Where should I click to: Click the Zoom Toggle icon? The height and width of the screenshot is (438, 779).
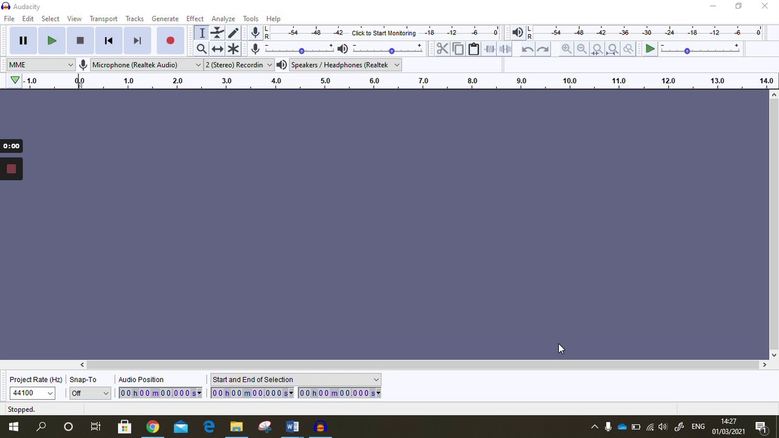(x=629, y=49)
